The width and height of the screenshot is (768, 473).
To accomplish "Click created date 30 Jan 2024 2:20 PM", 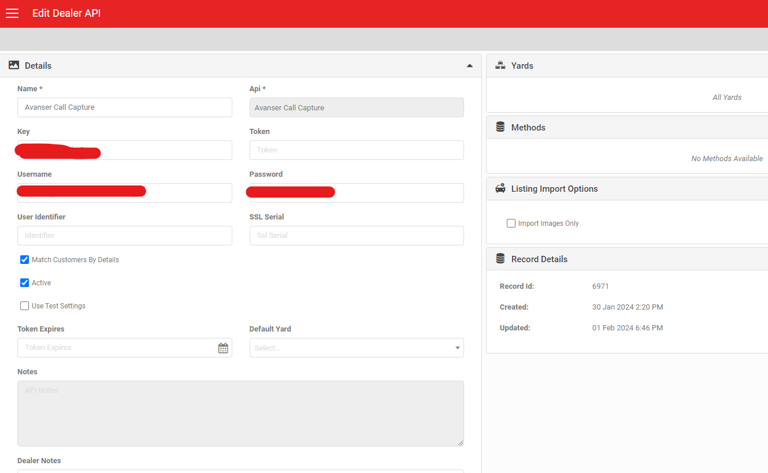I will tap(628, 307).
